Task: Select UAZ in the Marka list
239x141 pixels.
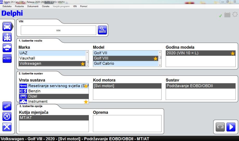Action: click(52, 53)
